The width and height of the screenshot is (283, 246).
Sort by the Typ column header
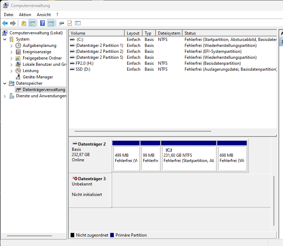tap(149, 33)
